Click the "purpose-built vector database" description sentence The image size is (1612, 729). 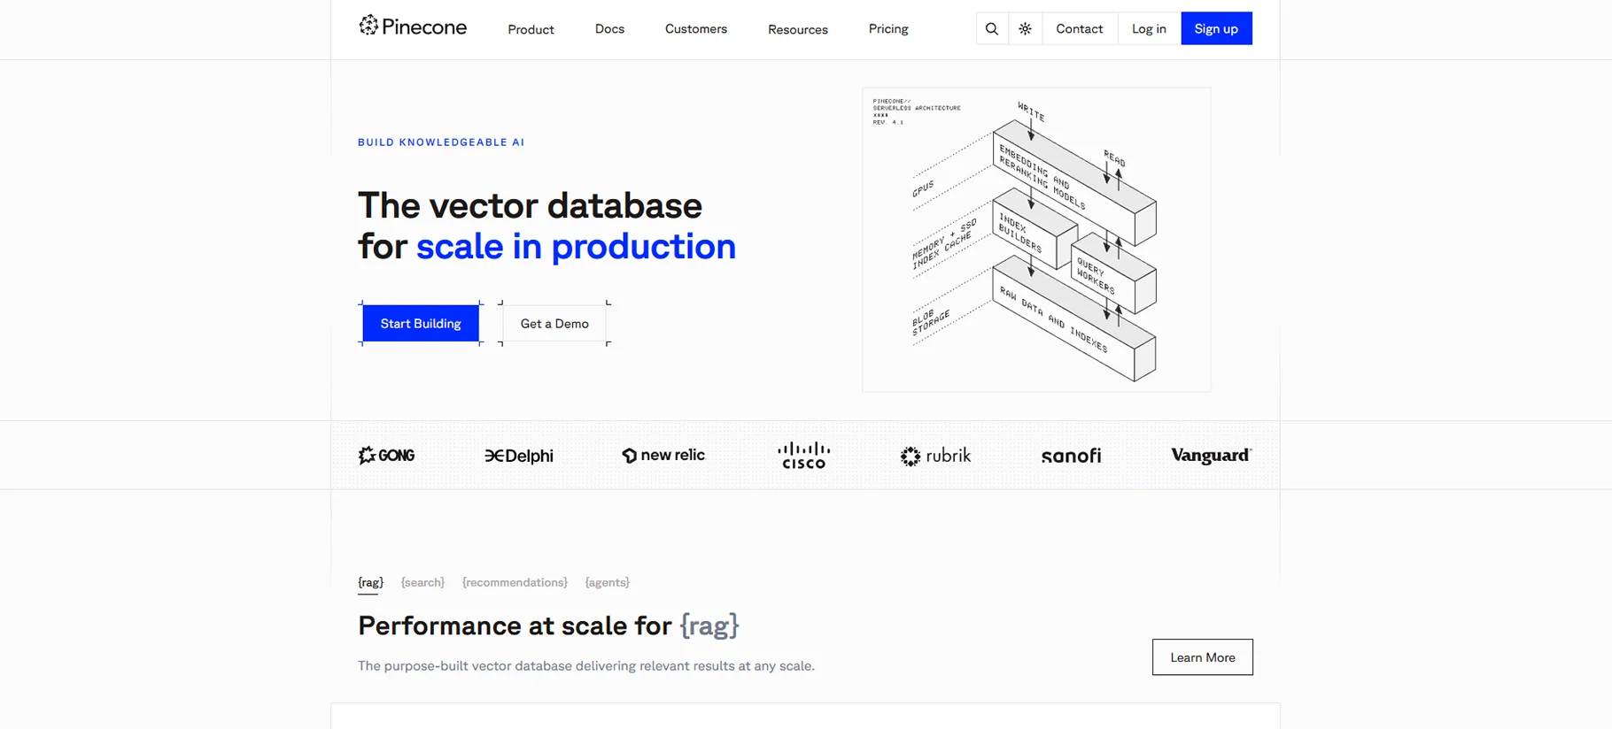(x=586, y=666)
